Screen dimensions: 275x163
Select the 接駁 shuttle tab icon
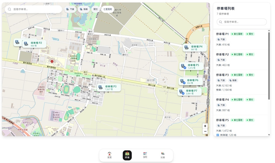click(145, 155)
